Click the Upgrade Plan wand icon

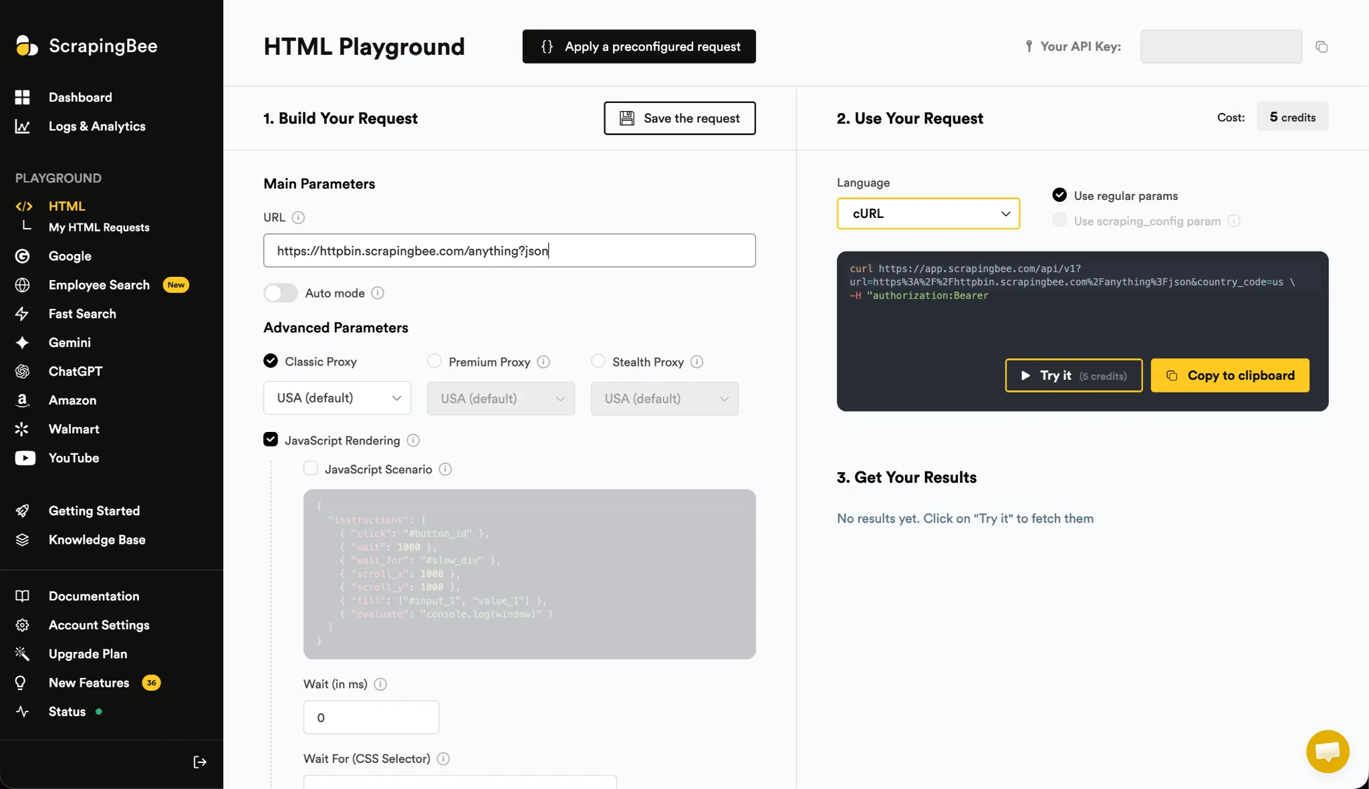click(23, 654)
